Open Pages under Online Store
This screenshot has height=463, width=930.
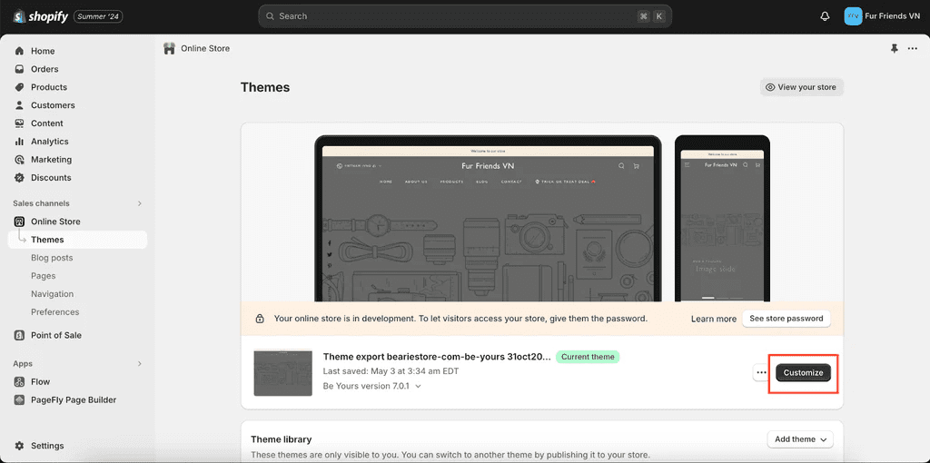point(44,276)
